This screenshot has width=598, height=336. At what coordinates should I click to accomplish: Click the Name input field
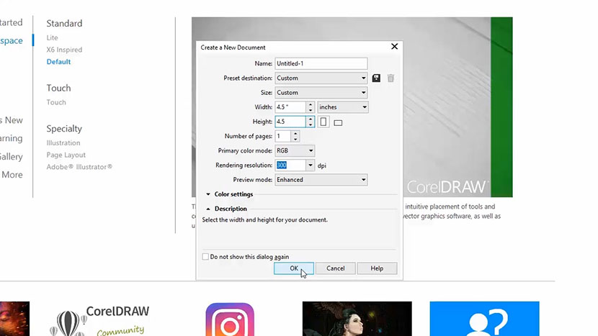point(321,64)
